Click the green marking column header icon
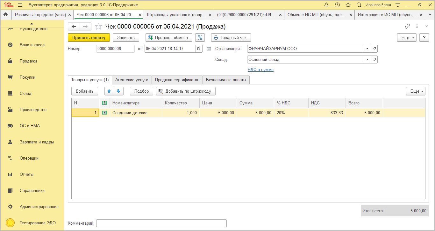The width and height of the screenshot is (435, 231). [104, 103]
